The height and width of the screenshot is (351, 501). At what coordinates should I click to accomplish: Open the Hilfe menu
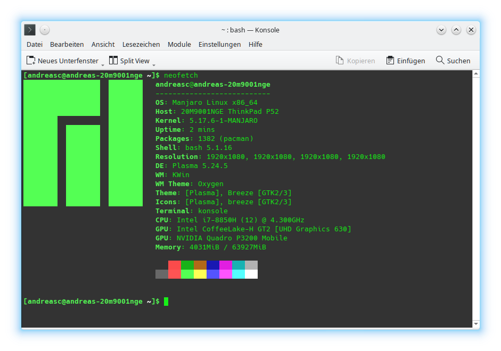[x=256, y=45]
